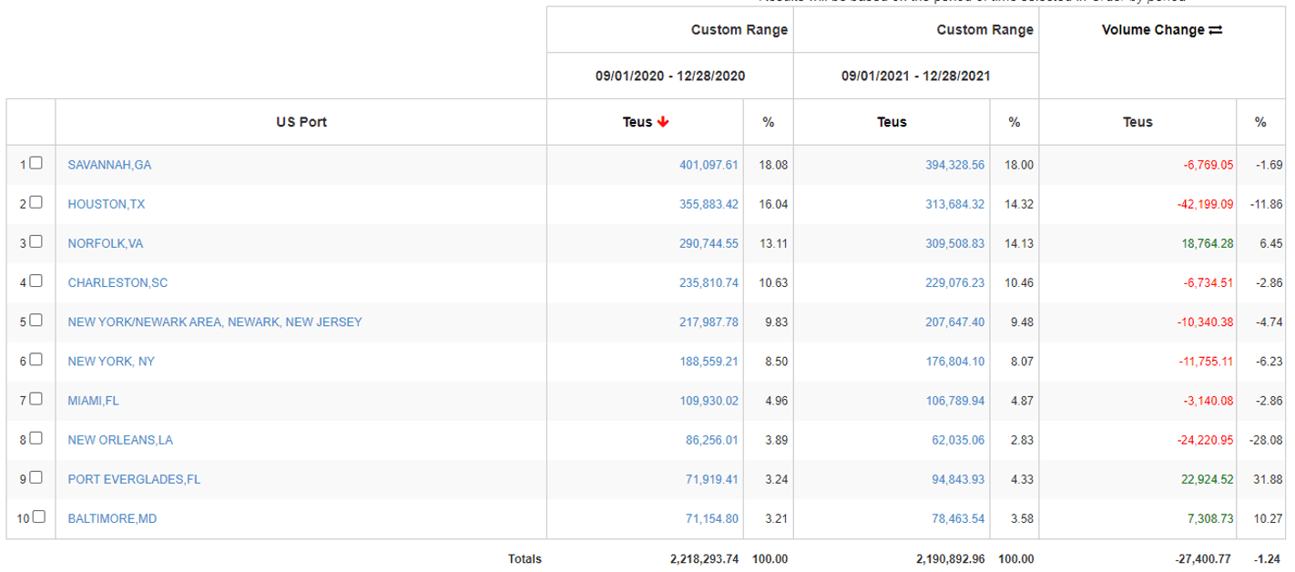Select the New York, NY row checkbox
1295x572 pixels.
36,360
